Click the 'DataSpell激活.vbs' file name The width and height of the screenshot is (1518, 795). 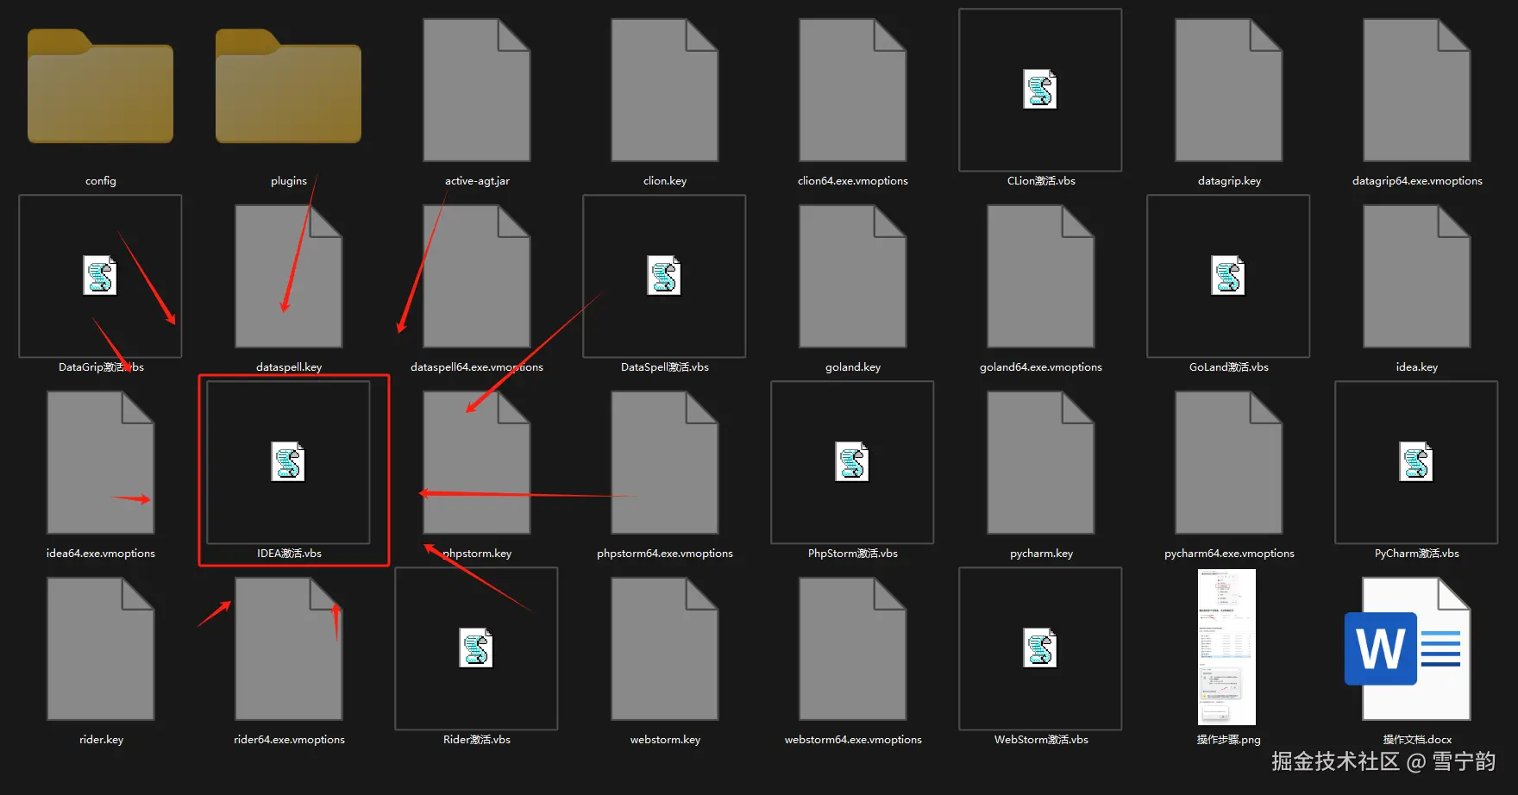pos(665,367)
